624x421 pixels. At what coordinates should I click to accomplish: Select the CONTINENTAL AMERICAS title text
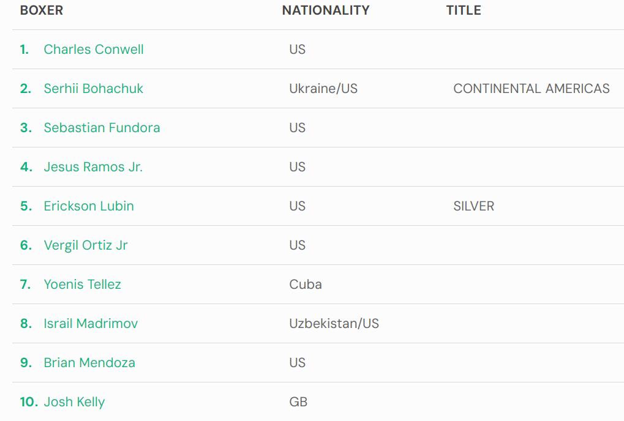532,88
